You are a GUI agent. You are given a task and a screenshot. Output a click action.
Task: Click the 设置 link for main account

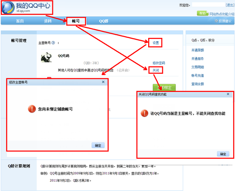click(156, 43)
